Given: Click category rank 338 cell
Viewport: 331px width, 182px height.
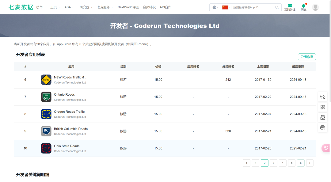Looking at the screenshot, I should (x=228, y=131).
